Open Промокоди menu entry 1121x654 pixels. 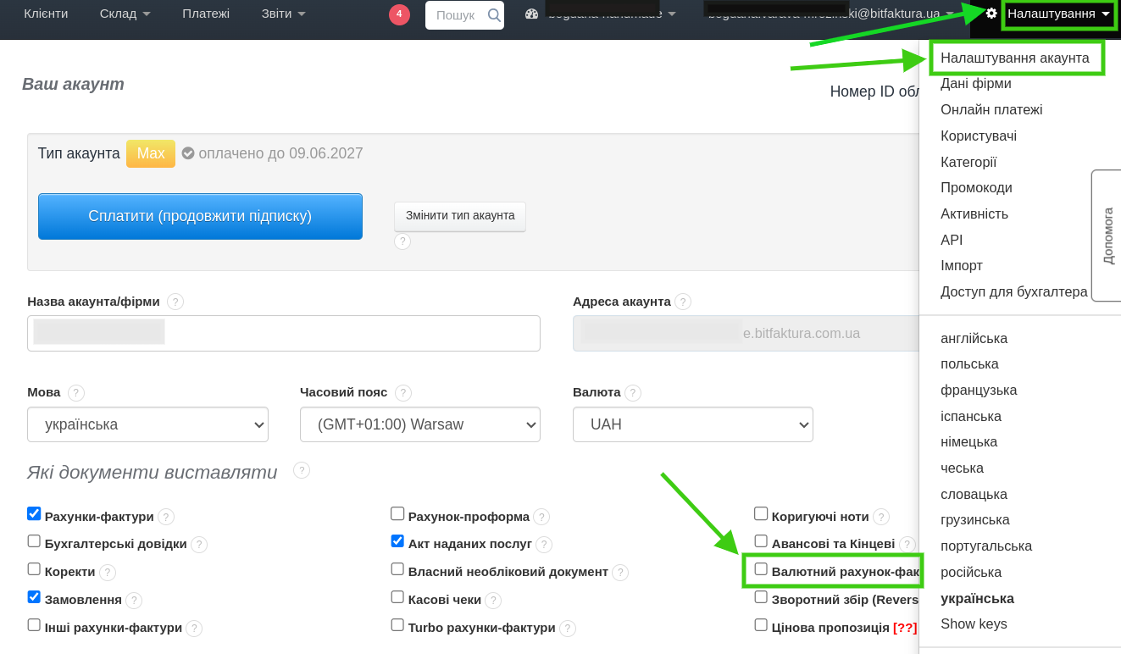point(976,188)
